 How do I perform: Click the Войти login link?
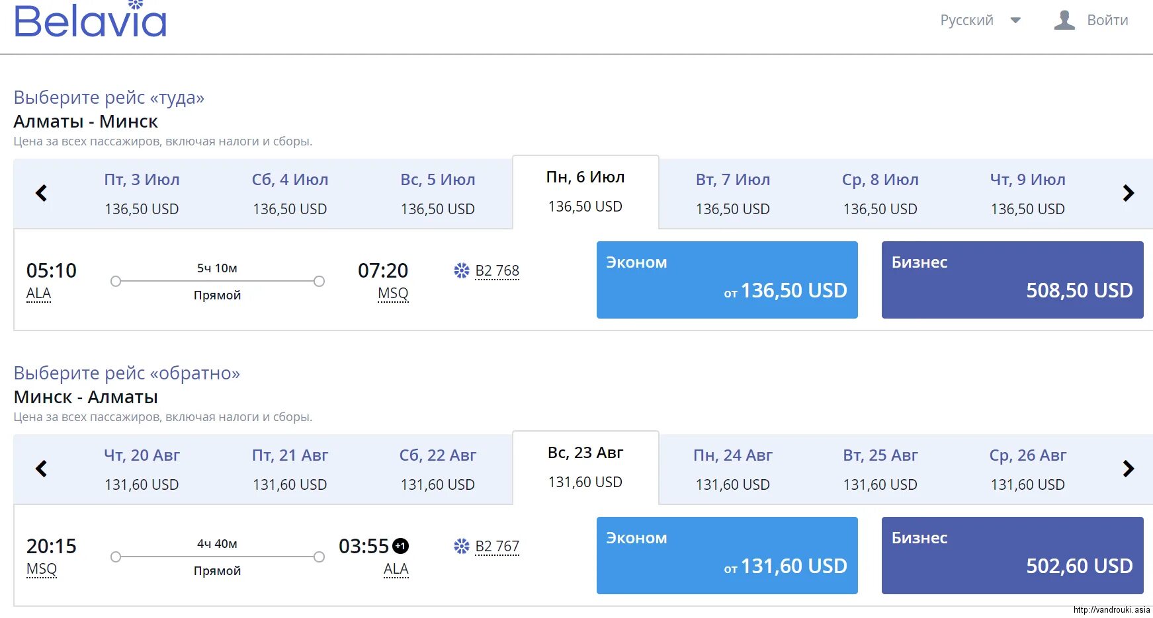click(x=1107, y=20)
